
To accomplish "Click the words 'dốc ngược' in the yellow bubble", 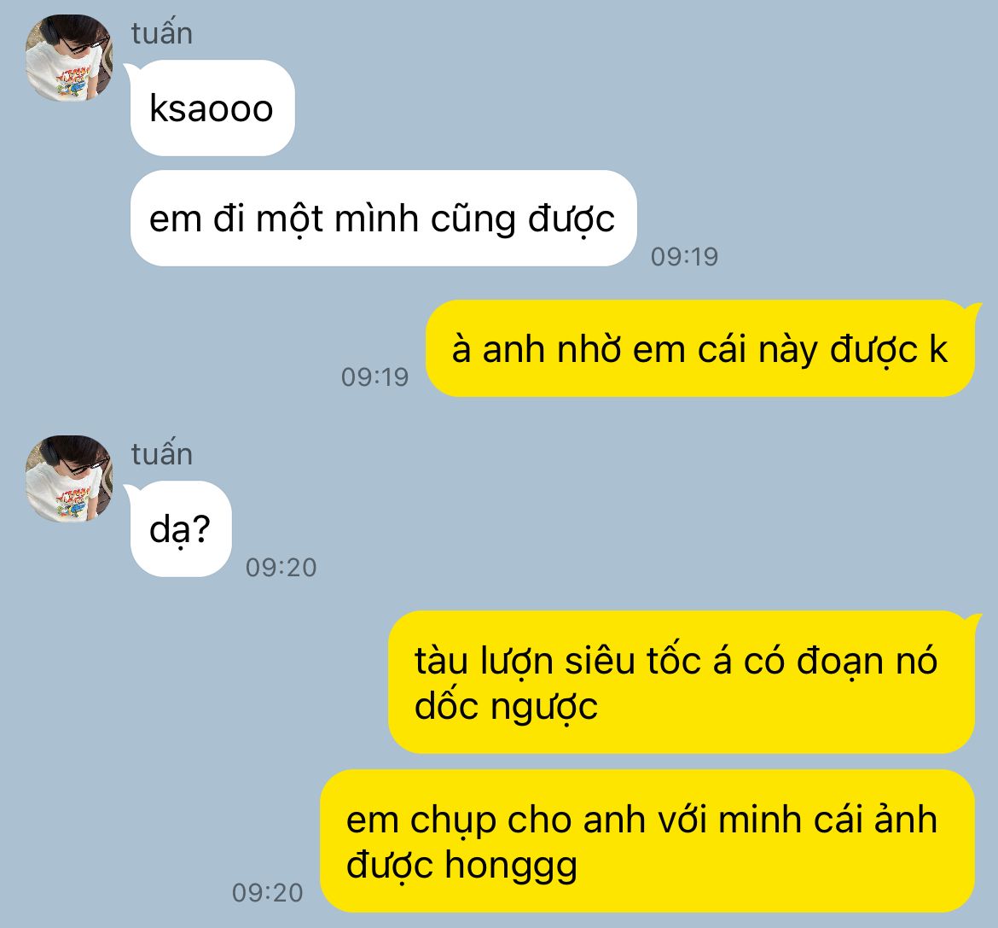I will tap(506, 707).
